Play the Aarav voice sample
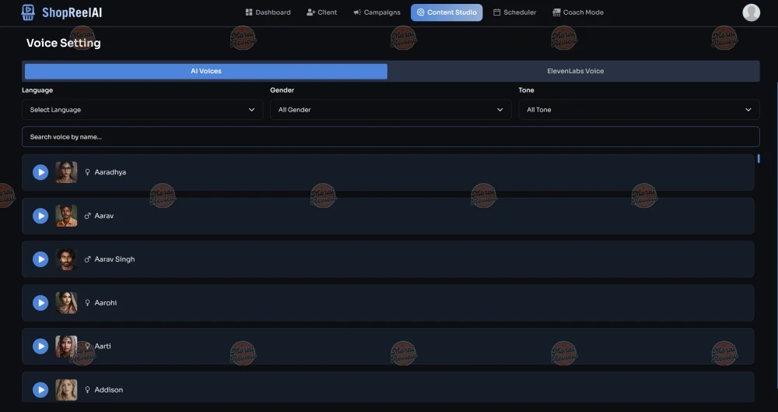The height and width of the screenshot is (412, 778). click(x=40, y=216)
